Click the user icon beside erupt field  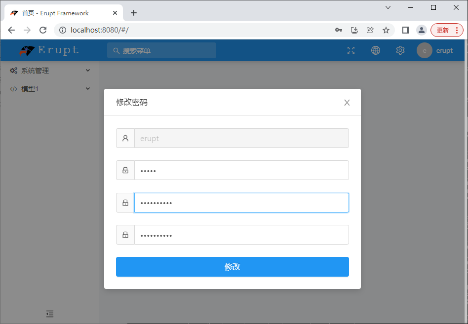click(125, 138)
